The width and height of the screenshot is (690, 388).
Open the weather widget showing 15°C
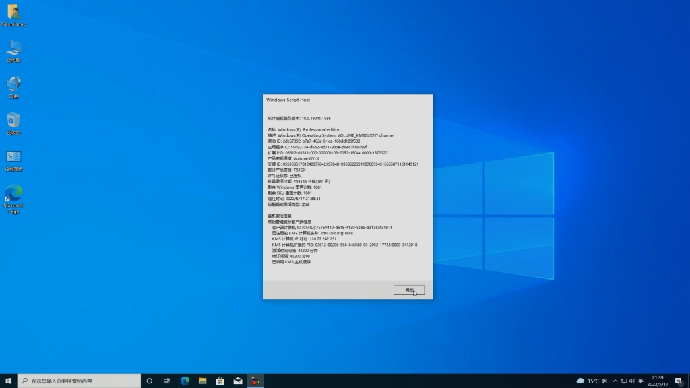pyautogui.click(x=592, y=381)
